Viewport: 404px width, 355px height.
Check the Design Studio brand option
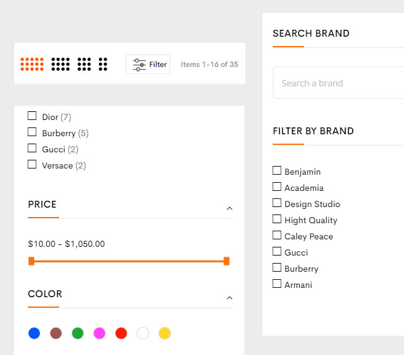[x=277, y=203]
